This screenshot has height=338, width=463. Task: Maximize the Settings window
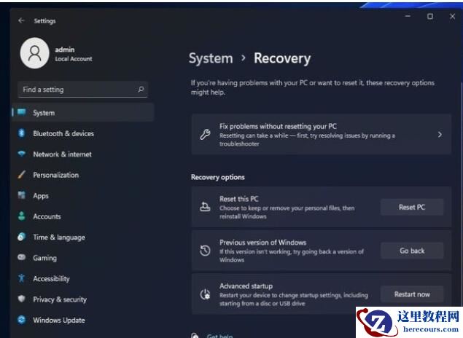(x=430, y=16)
